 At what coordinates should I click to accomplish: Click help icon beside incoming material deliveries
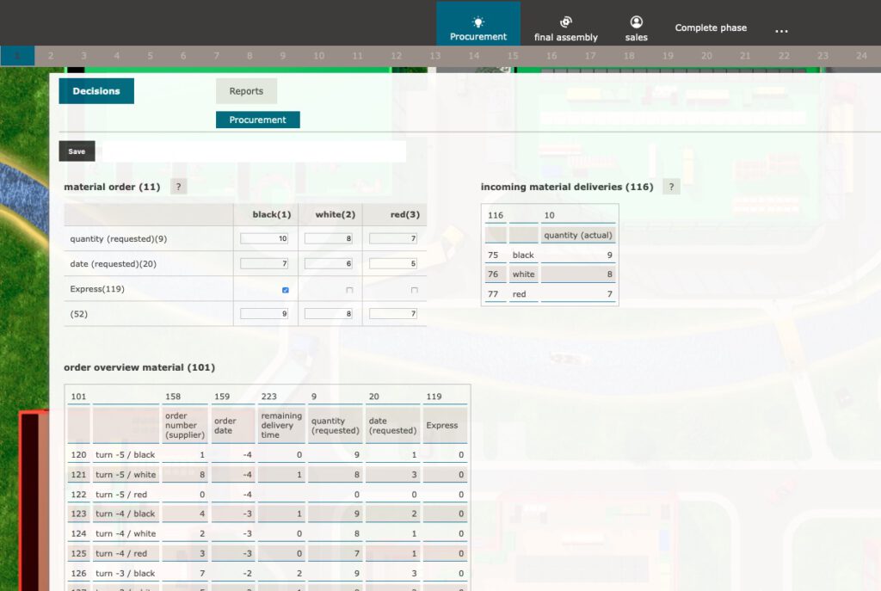[671, 187]
